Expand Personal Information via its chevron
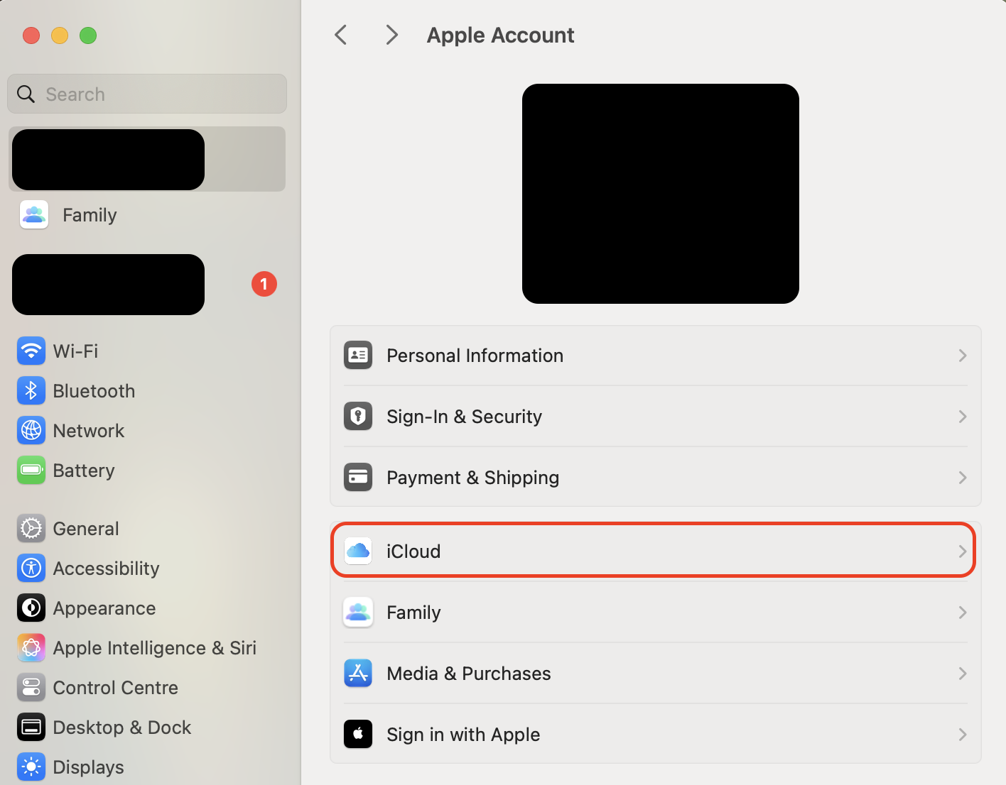The width and height of the screenshot is (1006, 785). pyautogui.click(x=963, y=355)
